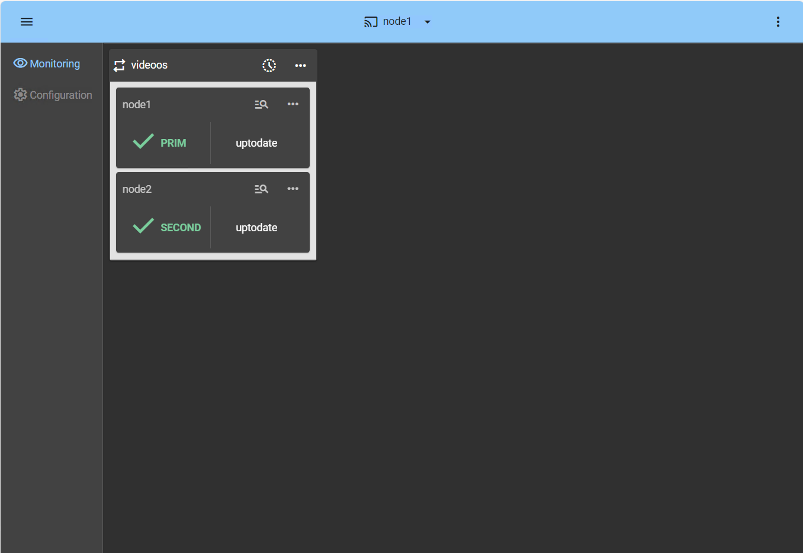This screenshot has height=553, width=803.
Task: Open the videoos module actions menu
Action: pyautogui.click(x=301, y=65)
